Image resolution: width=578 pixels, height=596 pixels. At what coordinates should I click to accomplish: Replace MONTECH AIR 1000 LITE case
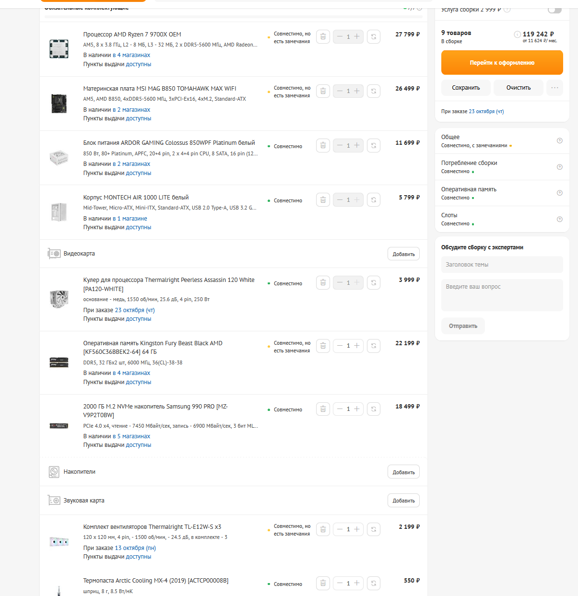coord(374,199)
